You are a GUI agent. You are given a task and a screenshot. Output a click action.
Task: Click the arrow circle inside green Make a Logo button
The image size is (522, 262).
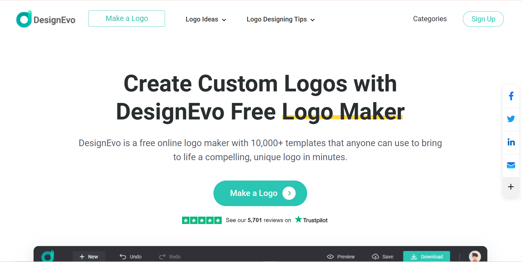point(289,193)
